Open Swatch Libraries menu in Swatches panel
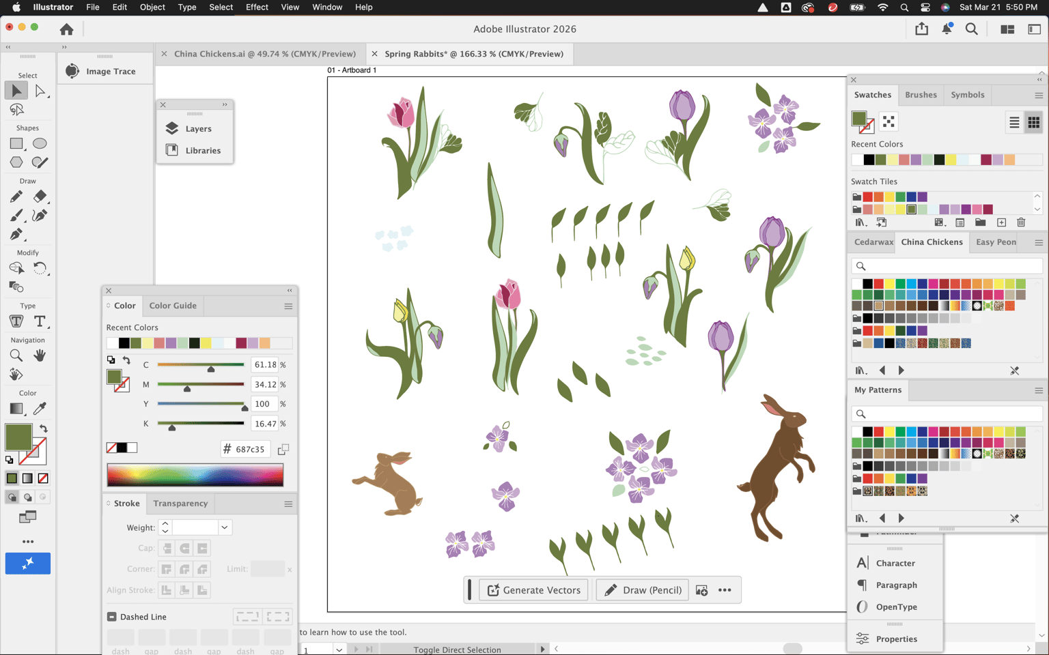 (x=861, y=222)
